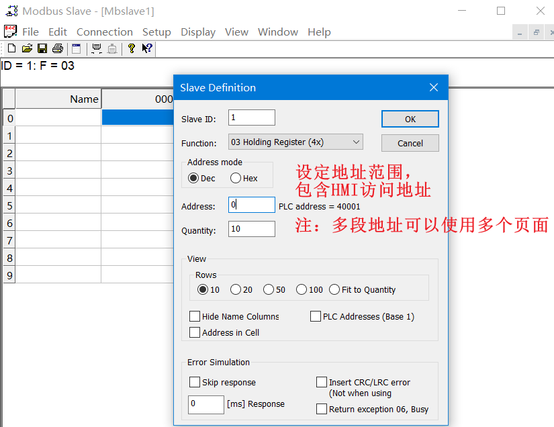Click row header 9 in the table
The image size is (554, 427).
tap(9, 275)
